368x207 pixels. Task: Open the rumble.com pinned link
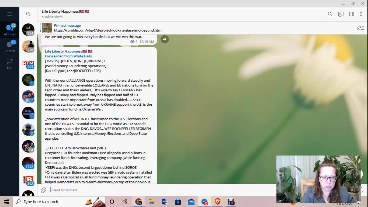pos(108,30)
